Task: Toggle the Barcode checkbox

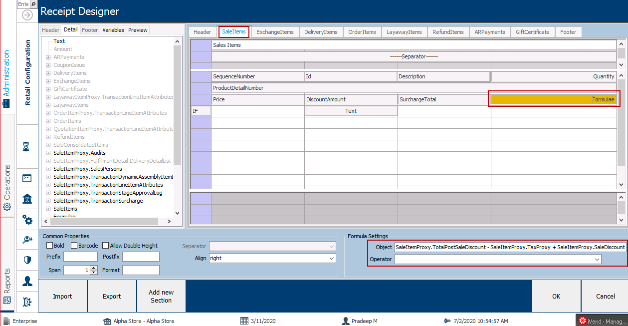Action: (74, 246)
